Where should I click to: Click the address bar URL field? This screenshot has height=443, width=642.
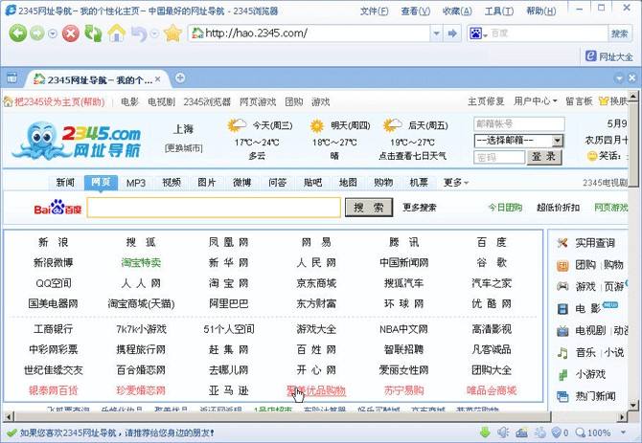click(310, 33)
